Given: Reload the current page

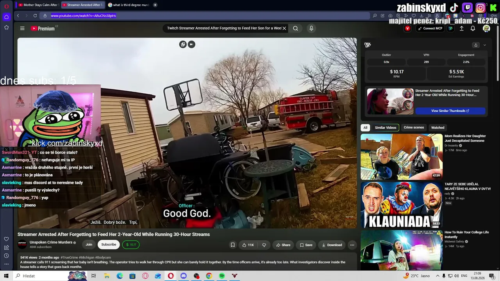Looking at the screenshot, I should (x=35, y=16).
